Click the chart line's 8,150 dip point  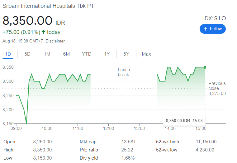pos(26,123)
